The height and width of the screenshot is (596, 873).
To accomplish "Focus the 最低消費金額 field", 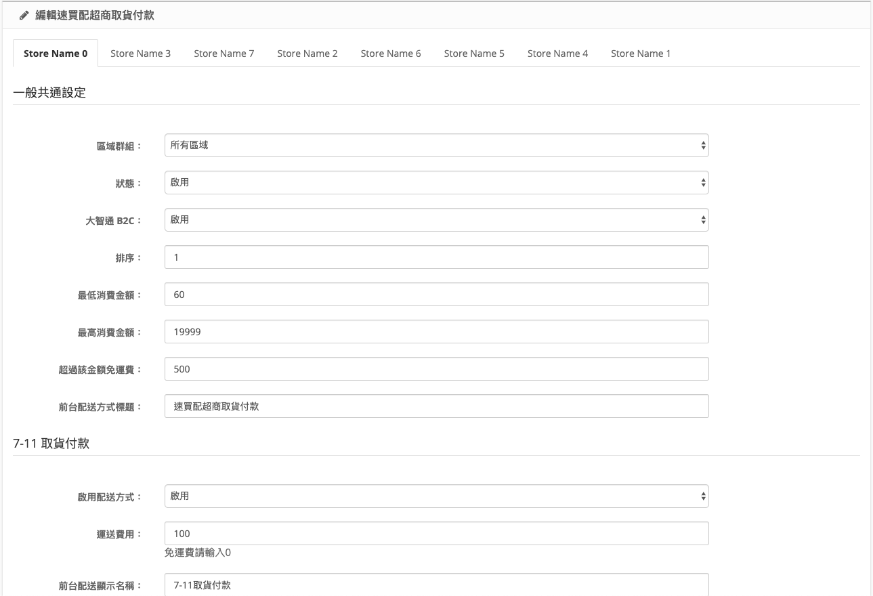I will pyautogui.click(x=436, y=295).
